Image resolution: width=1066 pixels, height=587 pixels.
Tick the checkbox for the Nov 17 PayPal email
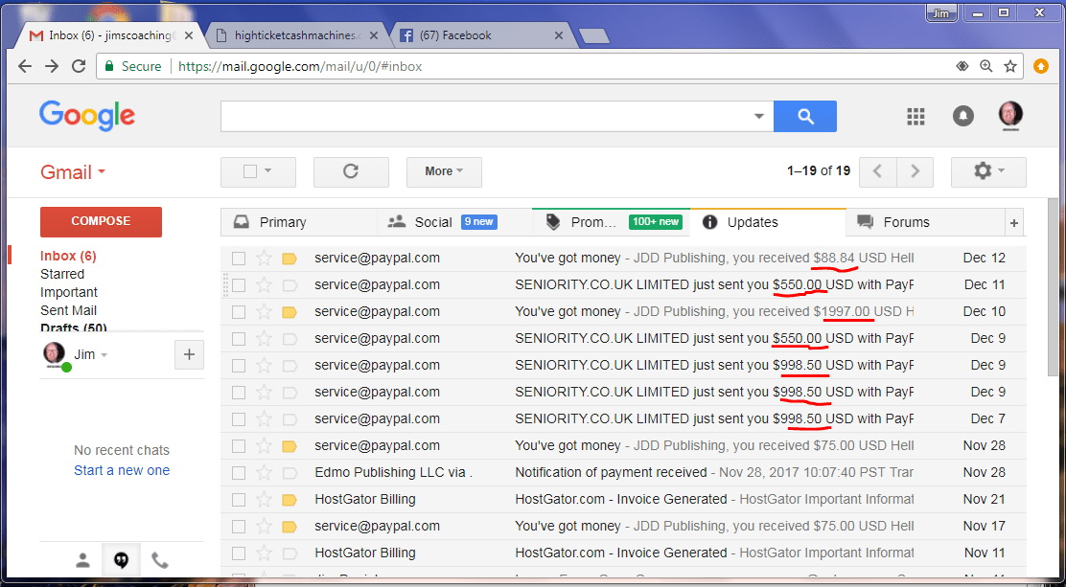[x=239, y=526]
